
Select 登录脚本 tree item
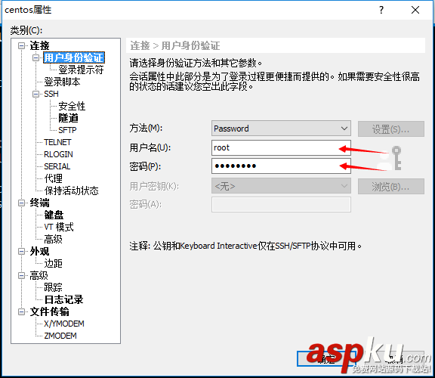63,82
